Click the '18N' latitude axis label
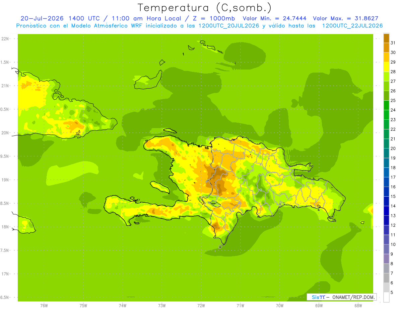Viewport: 402px width, 310px height. (4, 227)
